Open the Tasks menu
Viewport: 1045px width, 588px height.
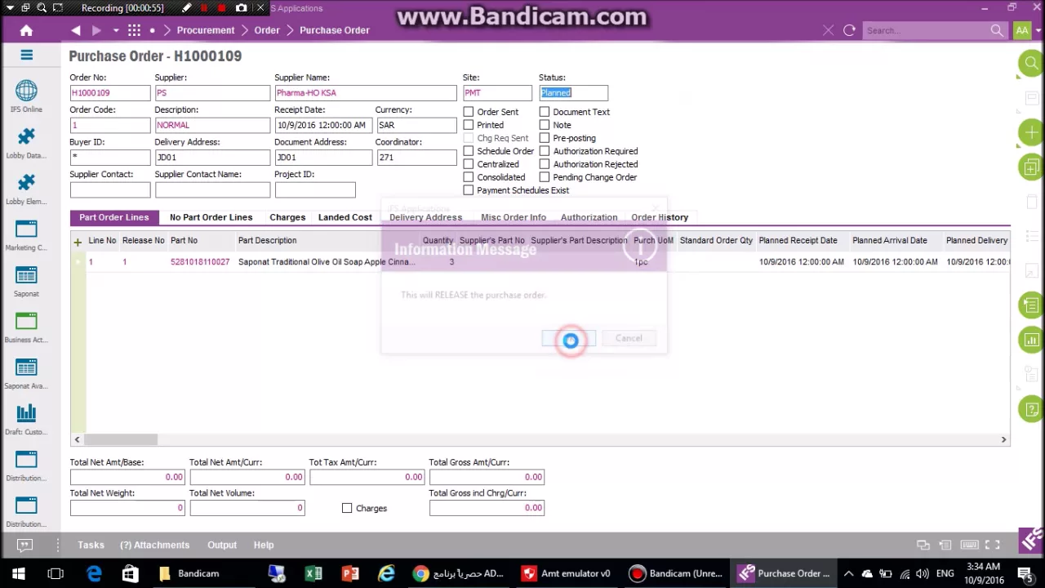click(x=91, y=545)
